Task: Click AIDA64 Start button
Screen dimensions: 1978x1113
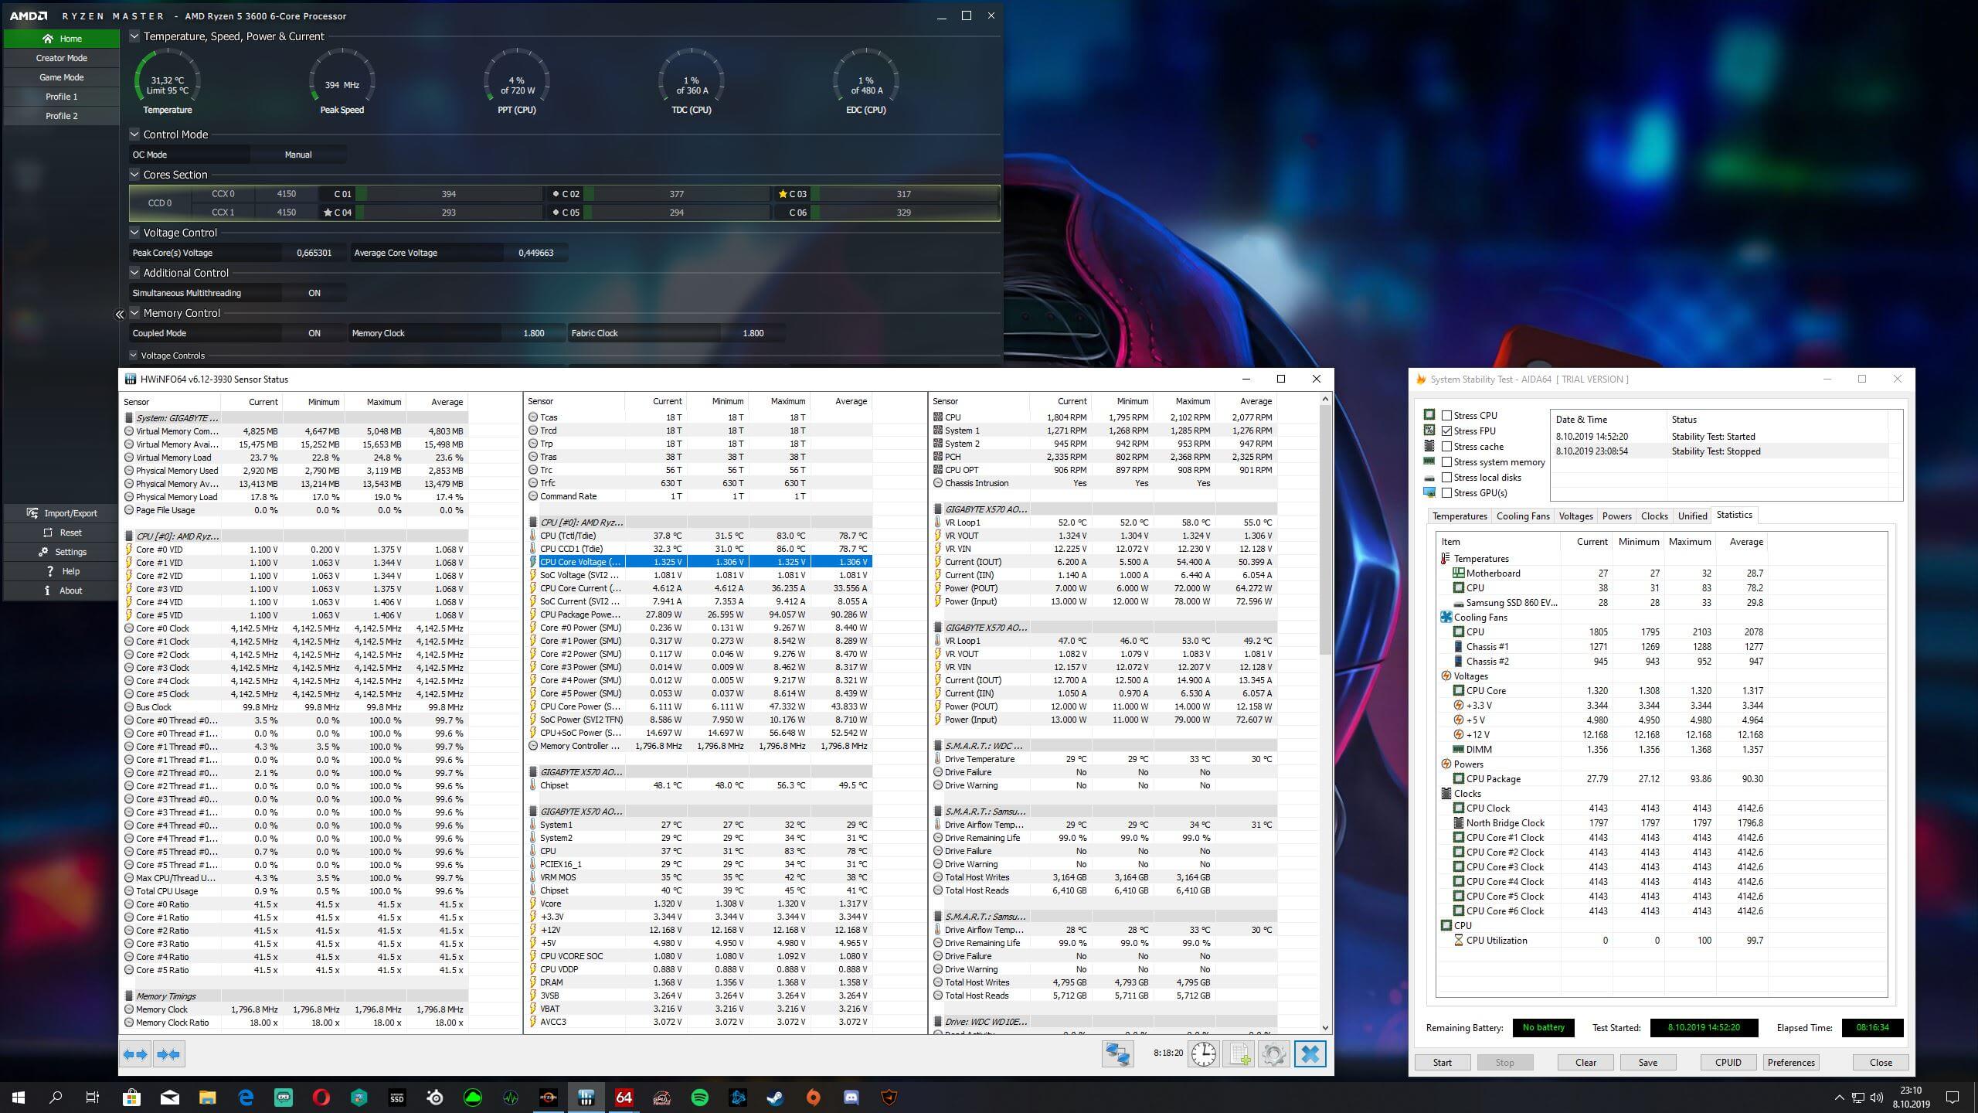Action: pyautogui.click(x=1442, y=1062)
